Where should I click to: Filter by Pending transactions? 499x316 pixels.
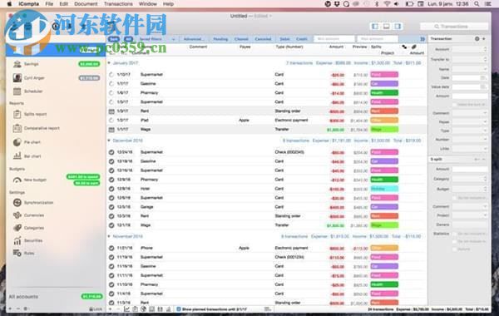click(220, 39)
